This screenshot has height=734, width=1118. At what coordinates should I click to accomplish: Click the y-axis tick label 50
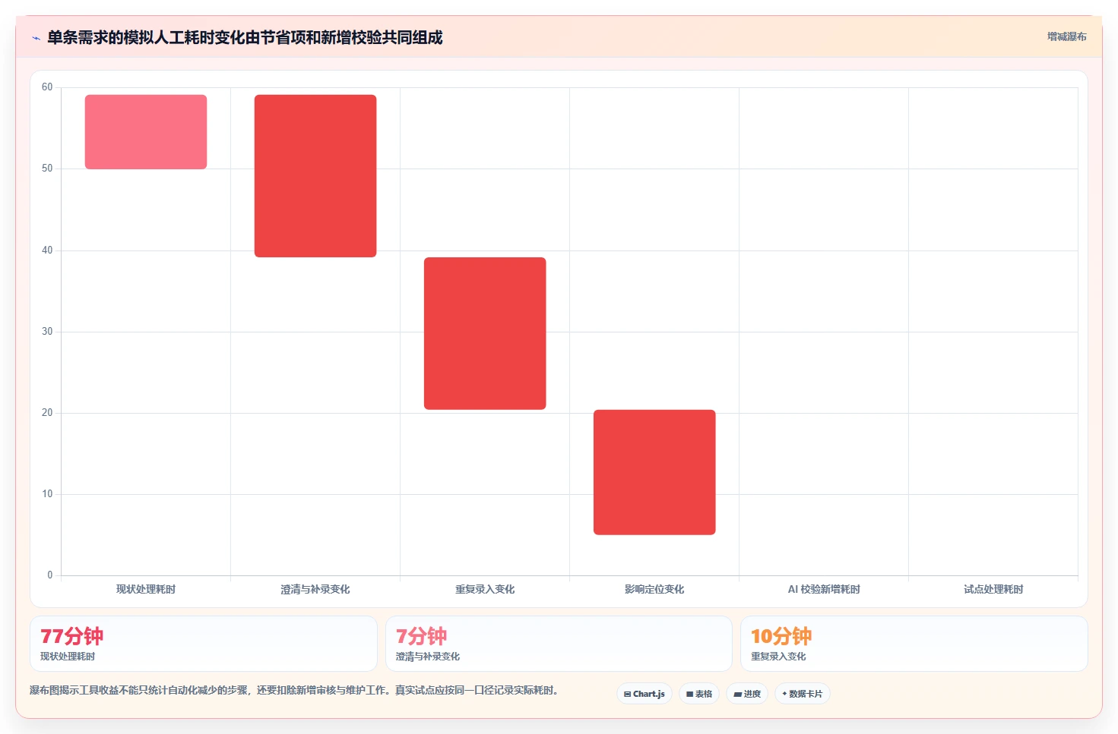click(x=47, y=169)
